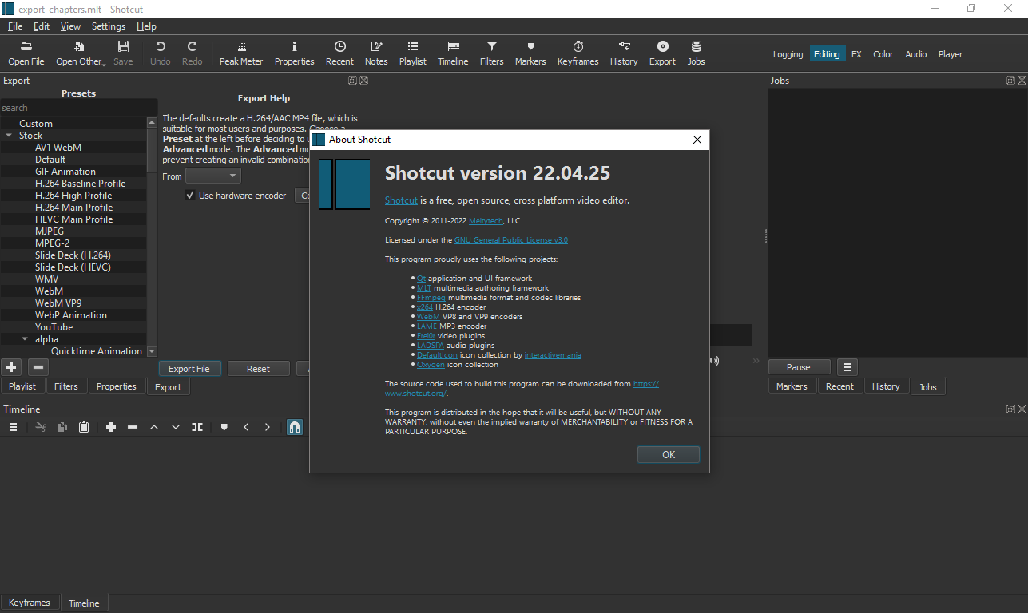
Task: Click the Reset button in Export
Action: tap(258, 369)
